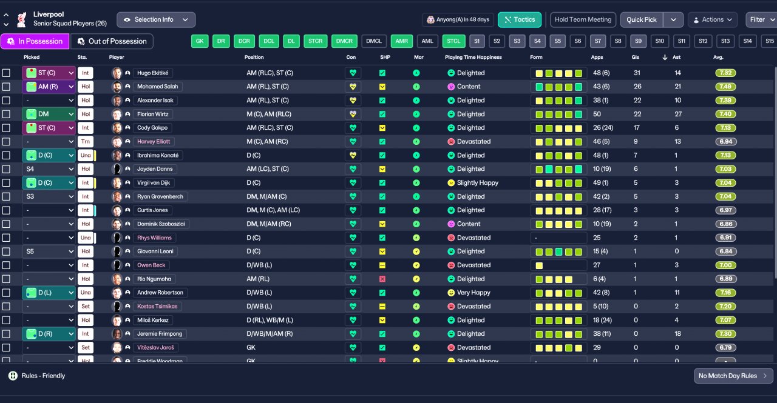Viewport: 777px width, 403px height.
Task: Click Giovanni Leoni's yellow morale icon
Action: click(x=416, y=251)
